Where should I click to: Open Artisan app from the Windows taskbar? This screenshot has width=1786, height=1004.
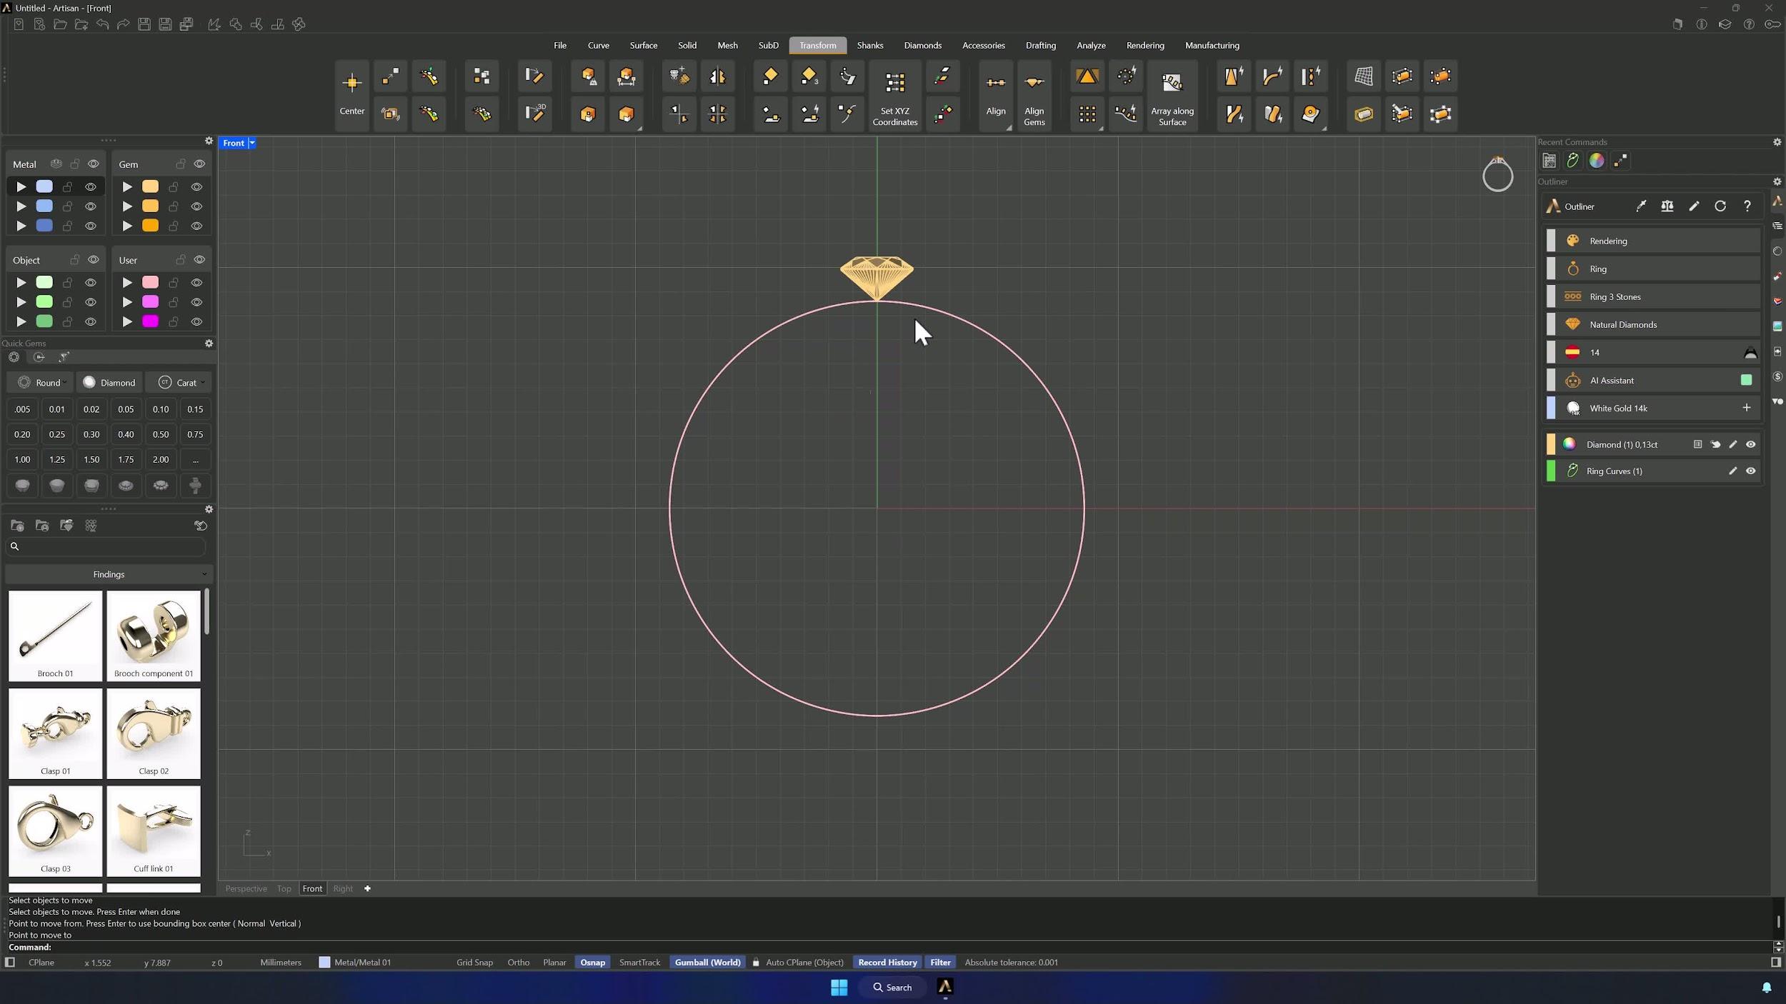(944, 987)
